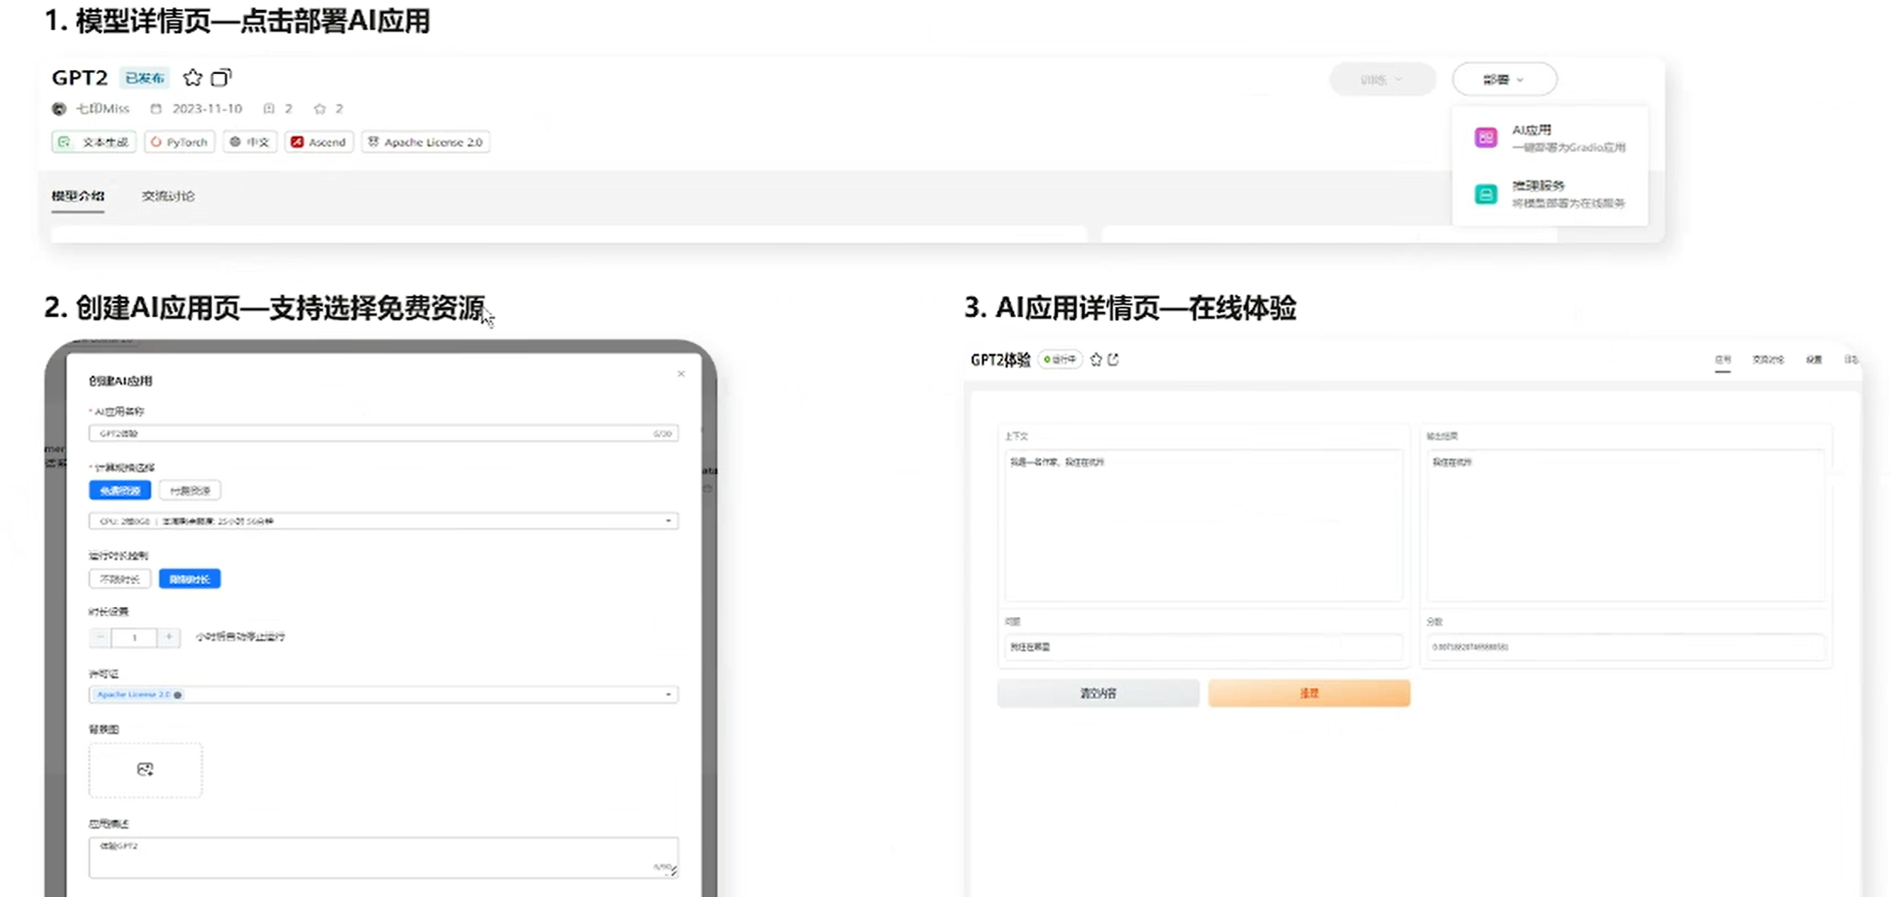
Task: Click the 七印Miss author name
Action: coord(102,109)
